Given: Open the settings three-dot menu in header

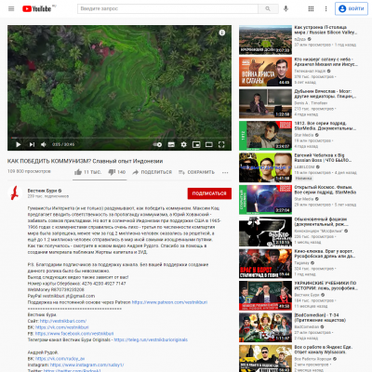Looking at the screenshot, I should pyautogui.click(x=325, y=8).
